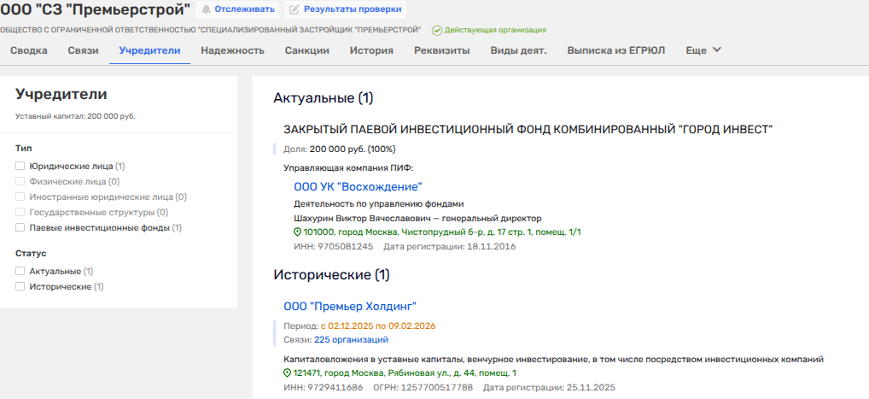This screenshot has height=399, width=869.
Task: Open Выписка из ЕГРЮЛ tab
Action: (615, 50)
